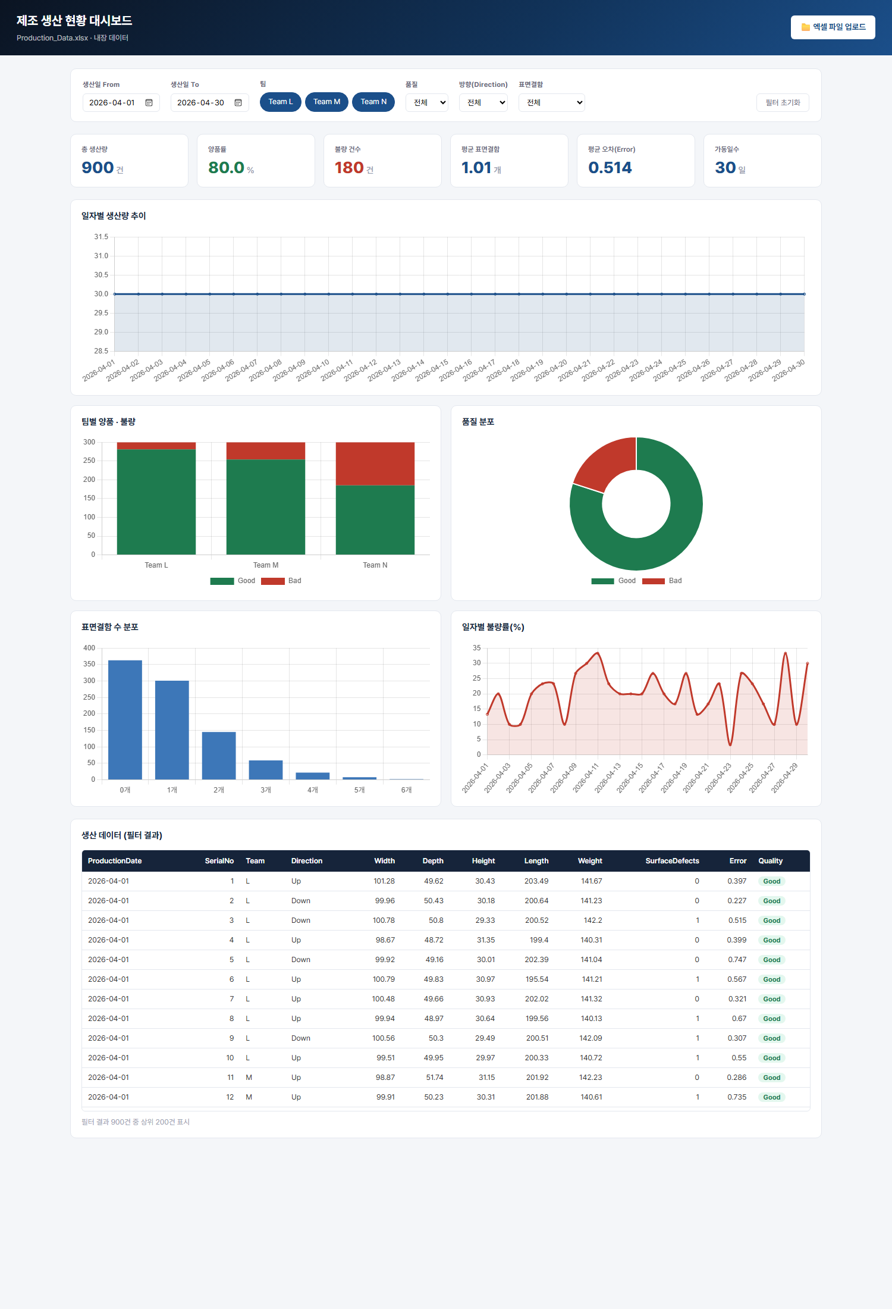Image resolution: width=892 pixels, height=1309 pixels.
Task: Toggle the Team M filter chip
Action: click(326, 102)
